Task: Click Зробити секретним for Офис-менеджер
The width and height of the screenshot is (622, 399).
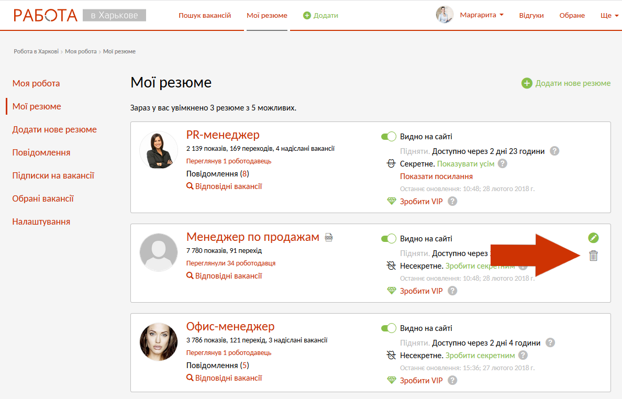Action: [480, 356]
